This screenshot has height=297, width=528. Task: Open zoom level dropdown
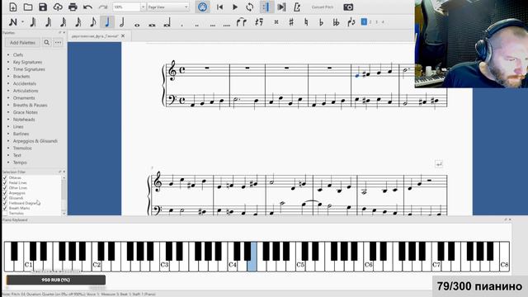(143, 7)
